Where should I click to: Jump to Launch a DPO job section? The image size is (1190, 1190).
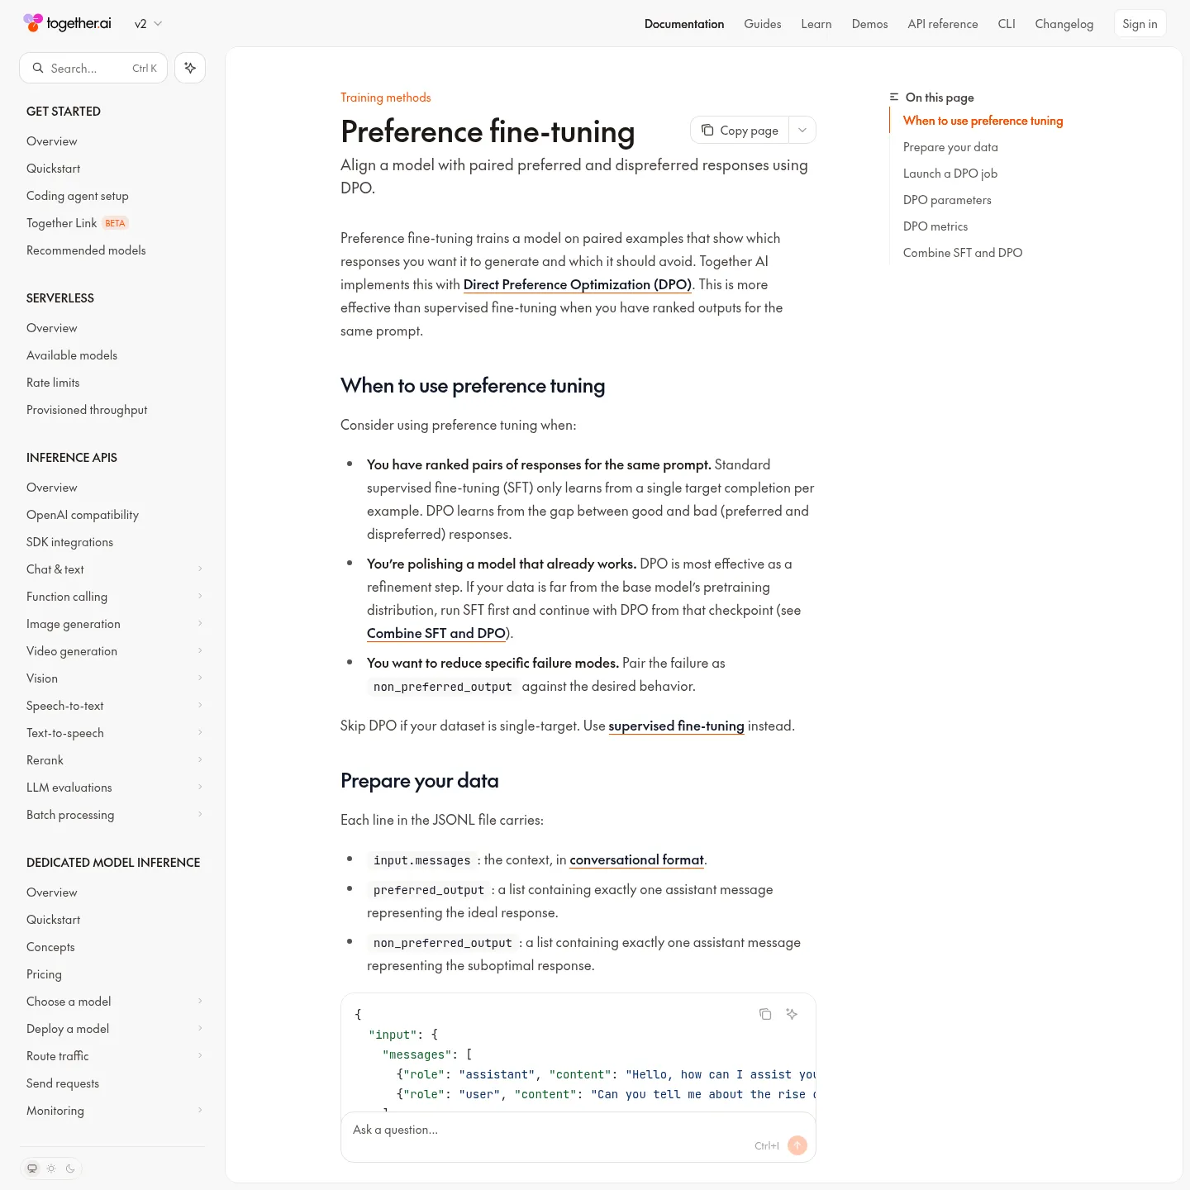coord(950,174)
